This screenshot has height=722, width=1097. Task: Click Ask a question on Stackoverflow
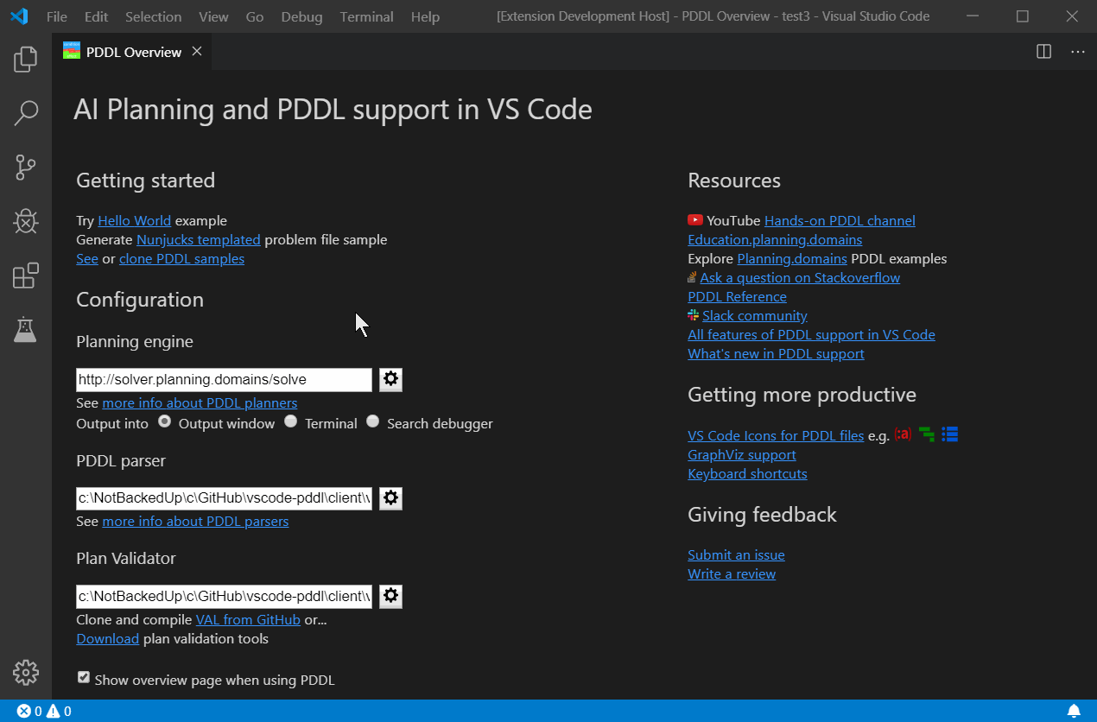pos(800,277)
